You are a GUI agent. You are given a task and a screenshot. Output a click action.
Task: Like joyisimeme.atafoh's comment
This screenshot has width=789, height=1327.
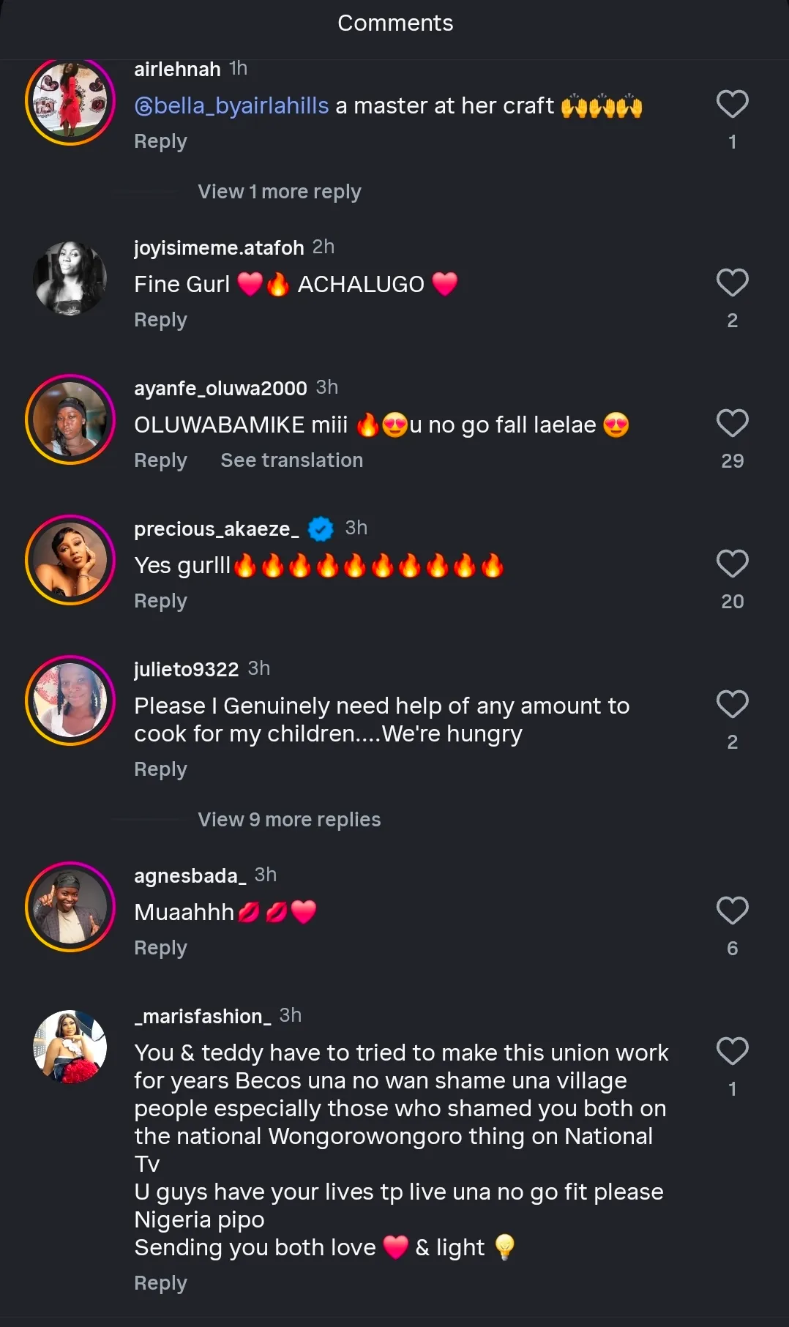click(x=732, y=283)
